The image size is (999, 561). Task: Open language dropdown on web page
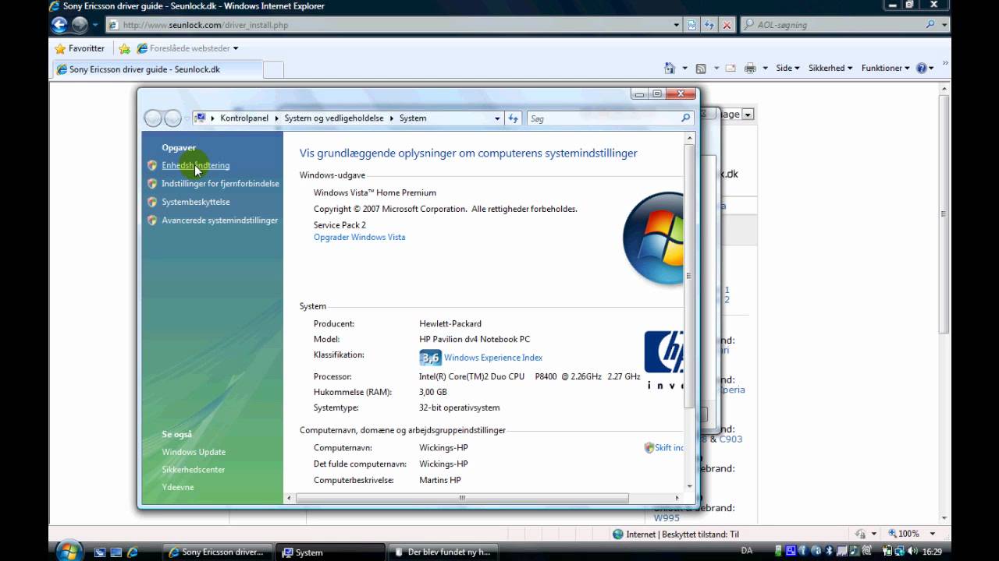(747, 115)
